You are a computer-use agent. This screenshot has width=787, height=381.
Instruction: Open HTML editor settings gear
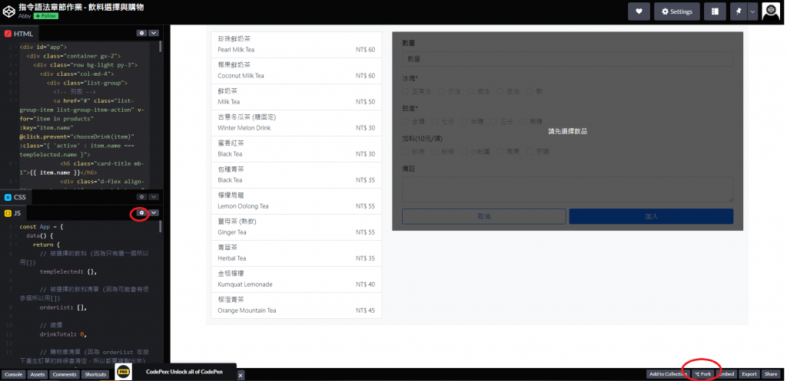[x=142, y=33]
